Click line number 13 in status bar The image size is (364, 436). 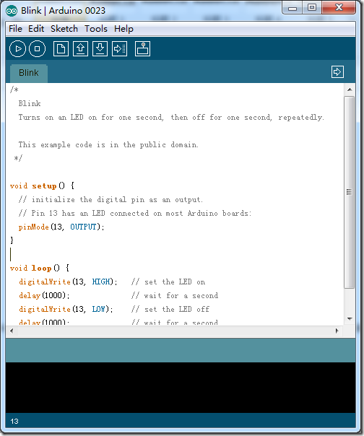[x=14, y=422]
